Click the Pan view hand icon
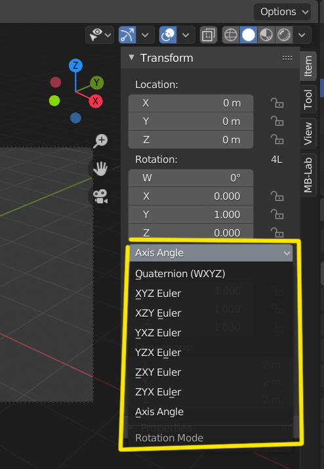Viewport: 324px width, 469px height. (100, 169)
